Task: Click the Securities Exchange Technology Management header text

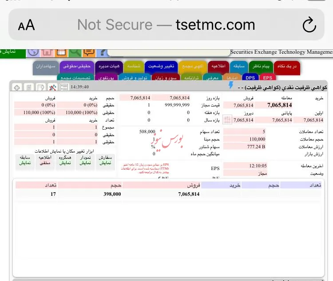Action: tap(281, 52)
